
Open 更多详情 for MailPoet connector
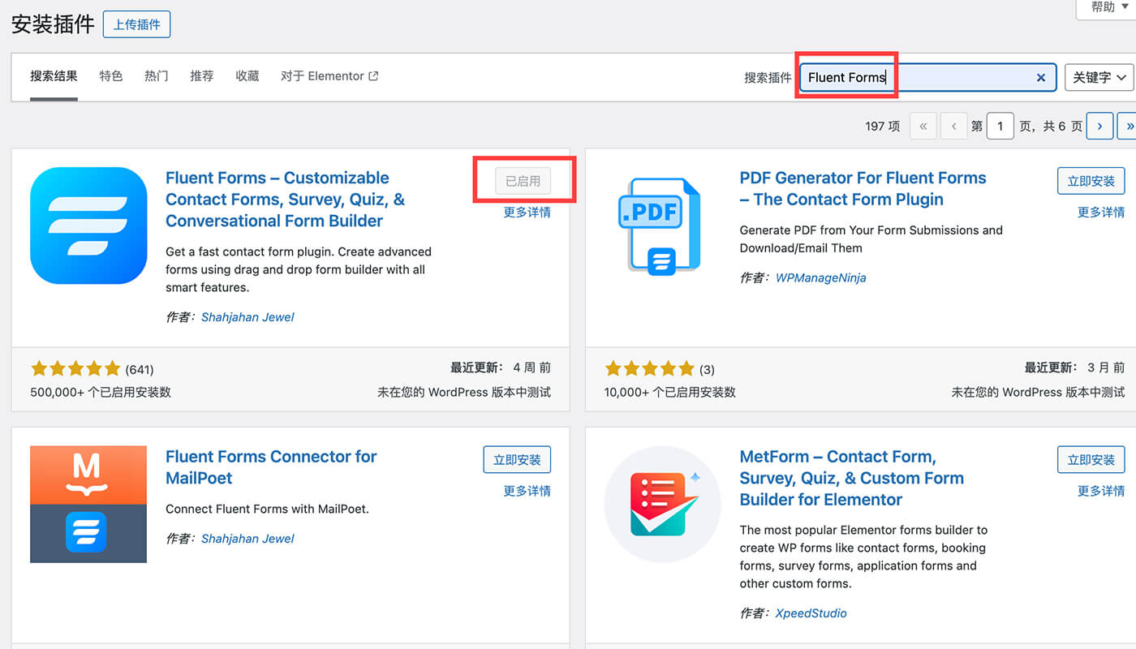coord(527,491)
